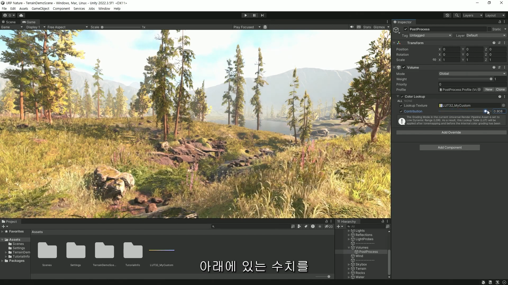Open Color Lookup help icon
508x285 pixels.
(x=500, y=97)
